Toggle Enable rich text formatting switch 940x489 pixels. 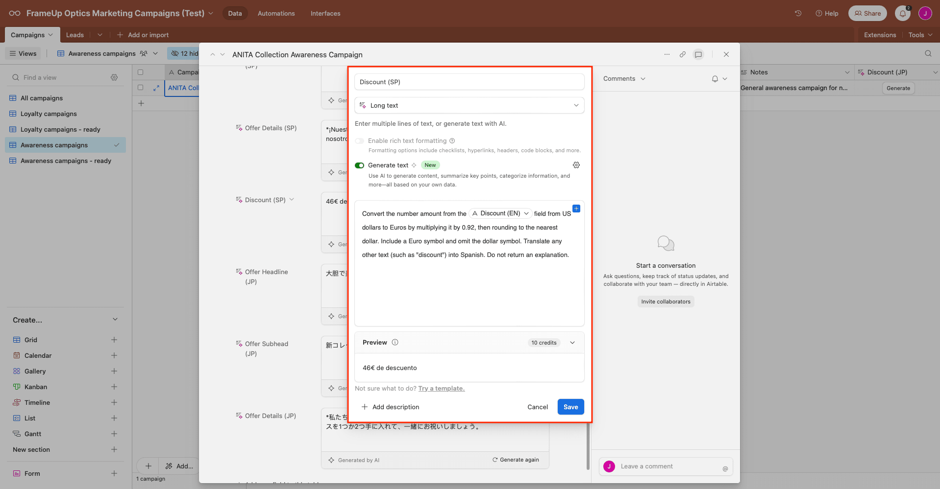click(360, 141)
